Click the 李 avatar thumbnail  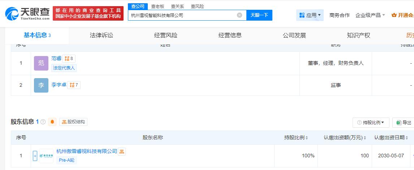click(x=41, y=85)
